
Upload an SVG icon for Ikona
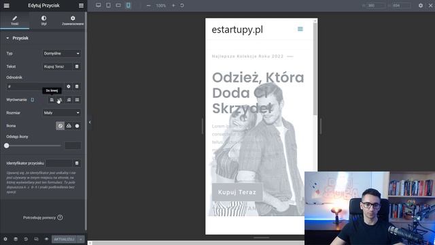(69, 126)
